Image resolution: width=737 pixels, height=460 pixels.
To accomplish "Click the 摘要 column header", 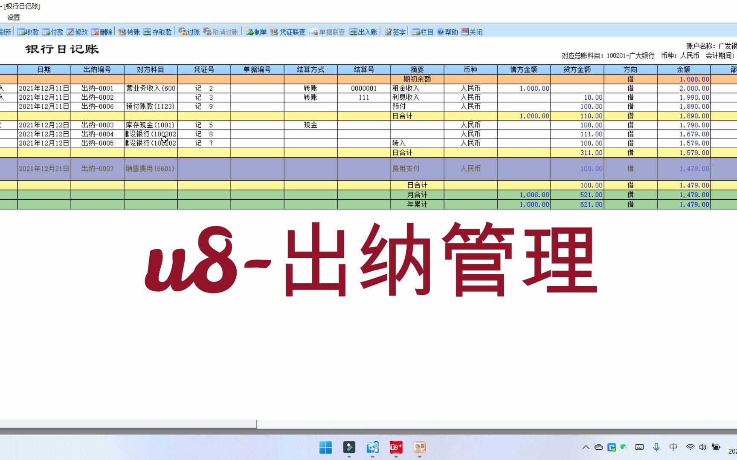I will (417, 69).
